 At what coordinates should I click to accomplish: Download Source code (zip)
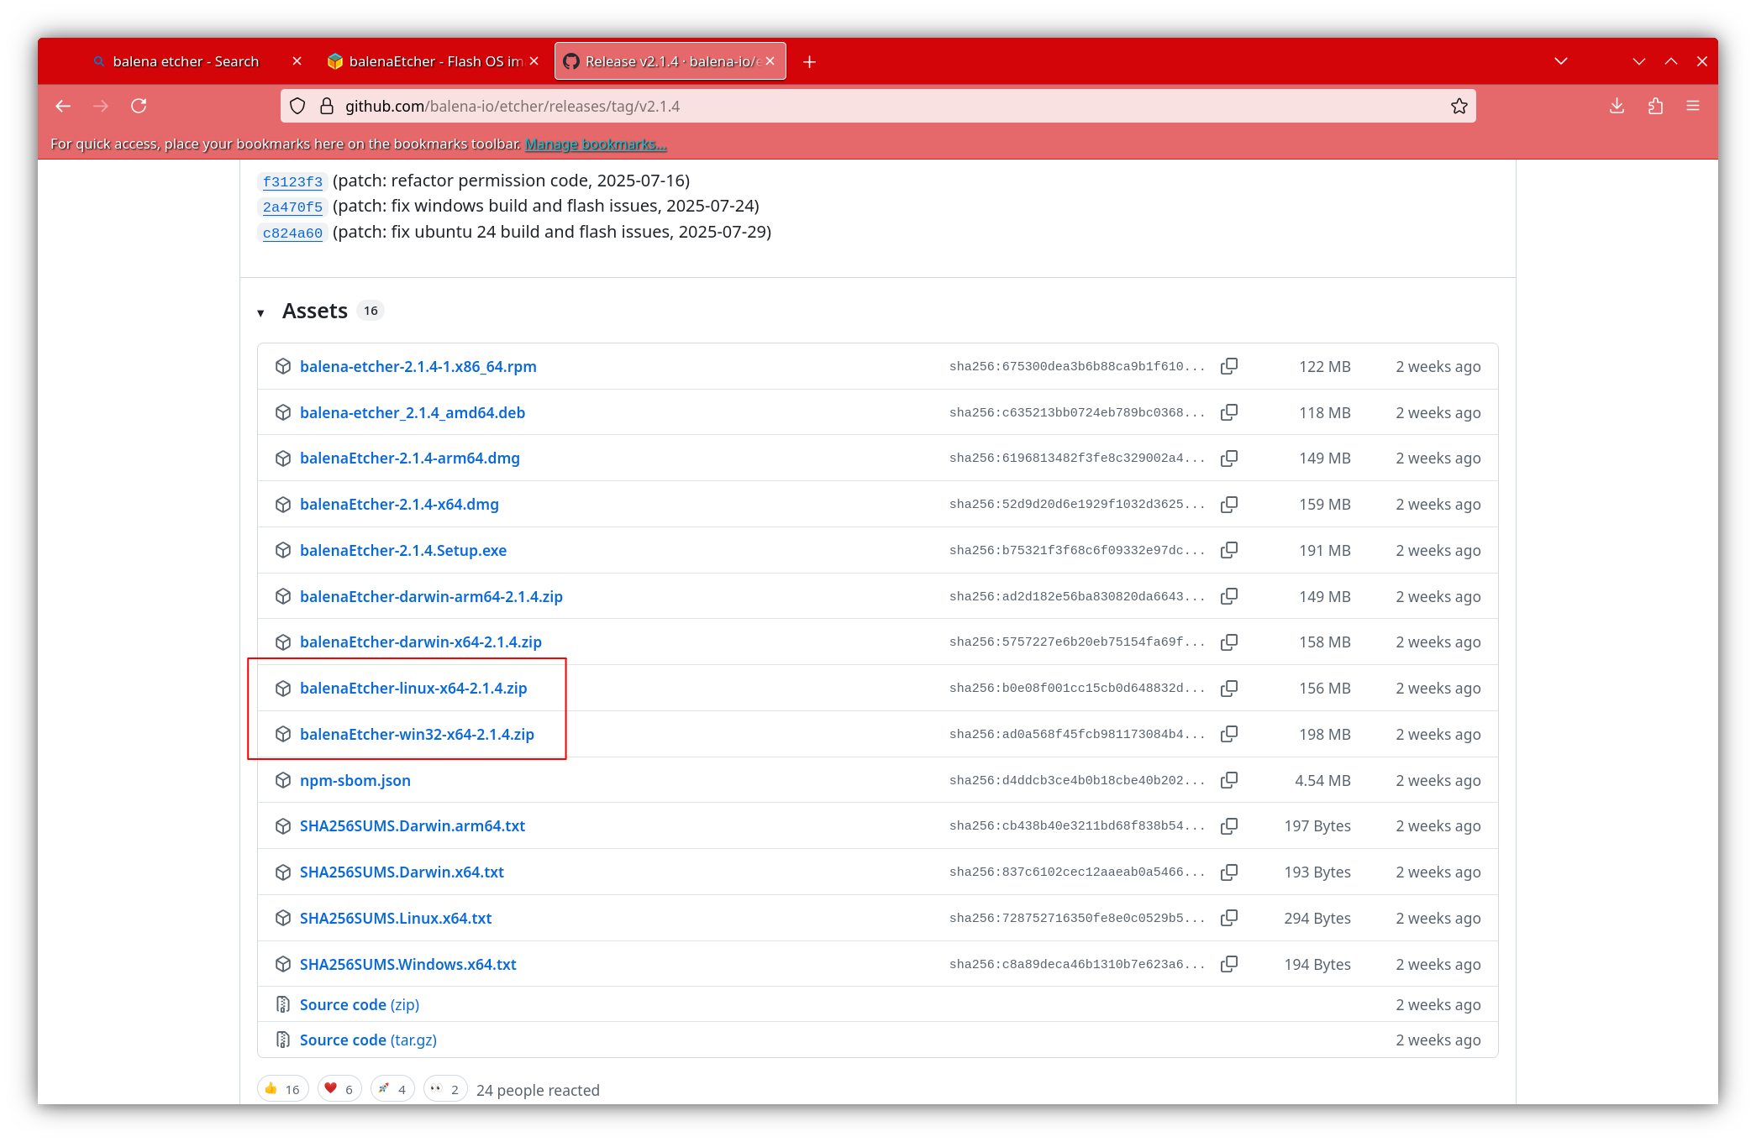[x=360, y=1005]
